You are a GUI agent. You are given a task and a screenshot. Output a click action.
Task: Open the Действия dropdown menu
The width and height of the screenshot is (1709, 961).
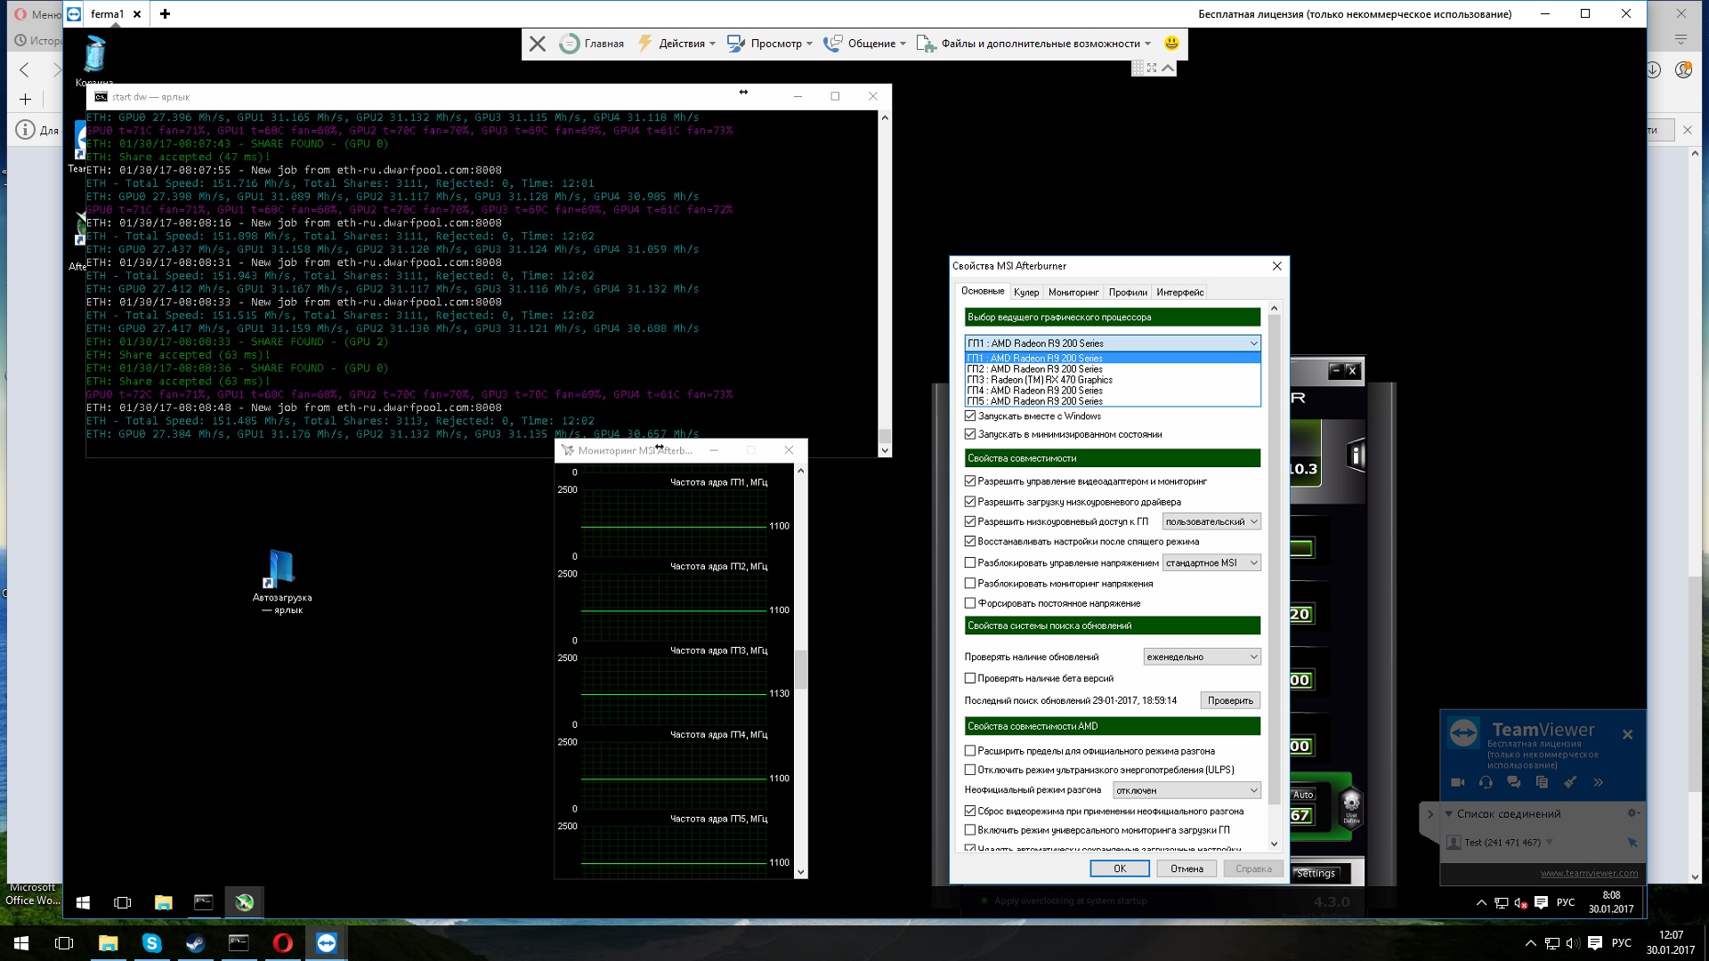point(682,43)
